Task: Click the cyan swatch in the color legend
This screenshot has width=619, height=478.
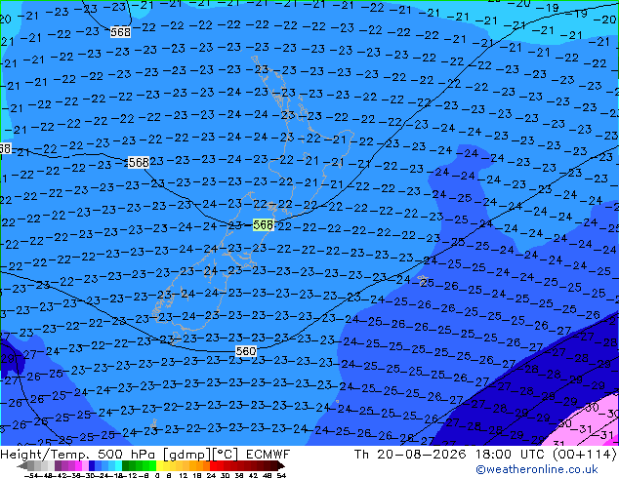Action: (x=118, y=465)
